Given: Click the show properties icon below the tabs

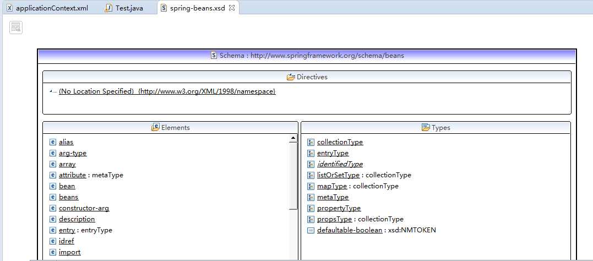Looking at the screenshot, I should pos(16,27).
